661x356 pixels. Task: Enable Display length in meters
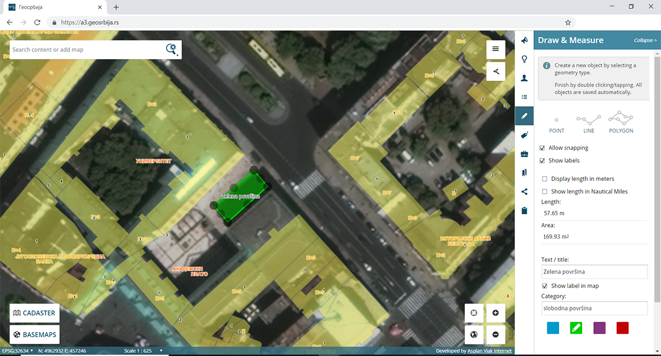point(545,179)
